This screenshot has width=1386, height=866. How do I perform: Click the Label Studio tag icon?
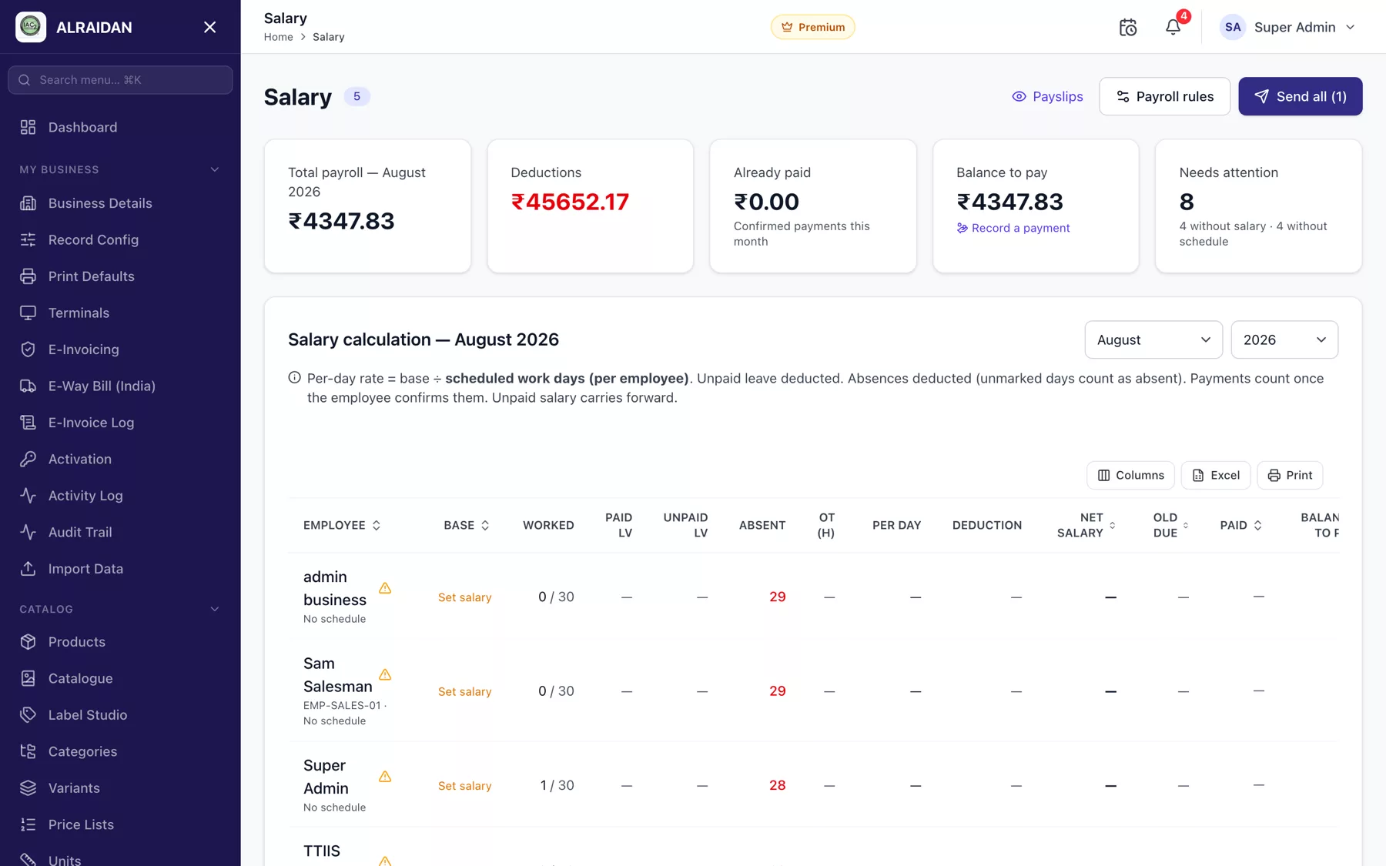(28, 715)
